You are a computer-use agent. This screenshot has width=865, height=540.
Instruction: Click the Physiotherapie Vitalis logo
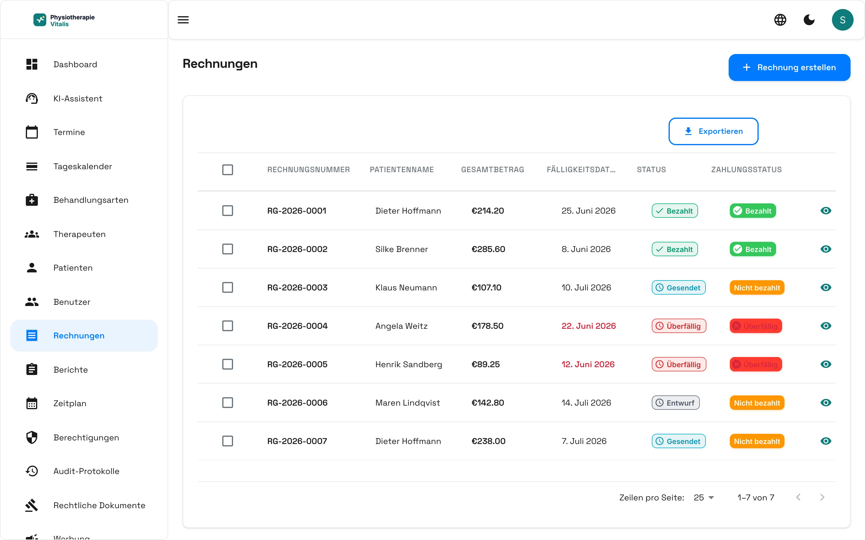click(x=64, y=20)
